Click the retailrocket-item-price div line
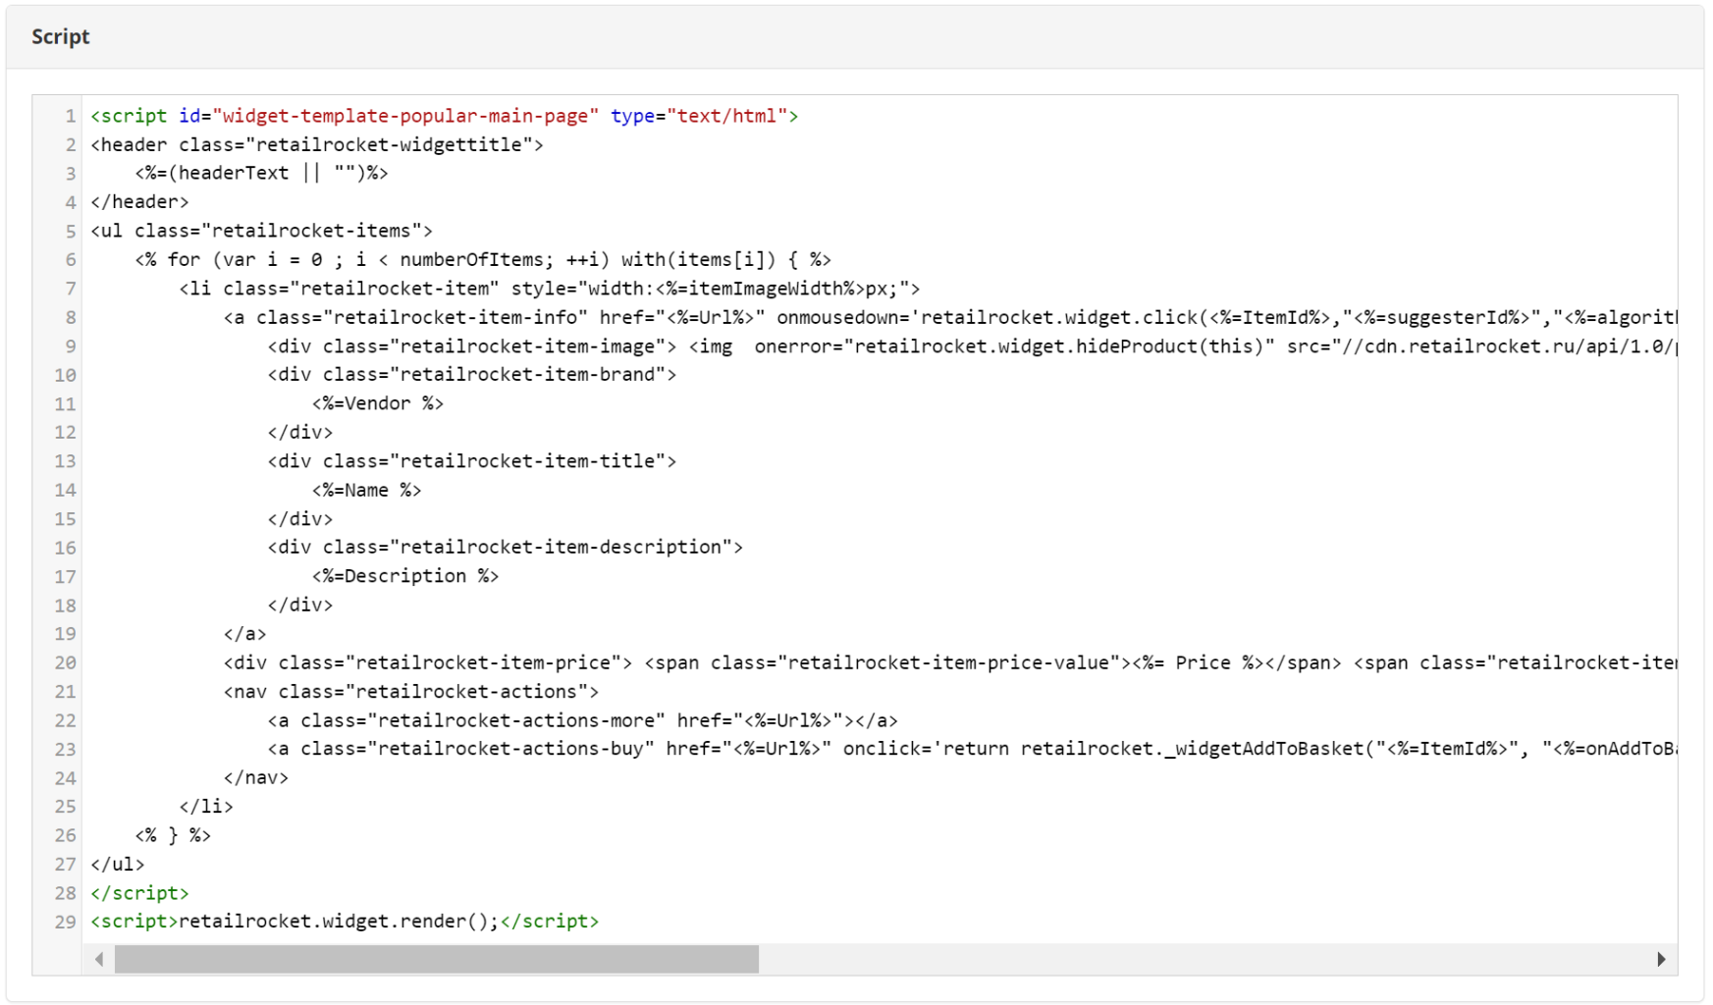The image size is (1713, 1005). click(427, 662)
